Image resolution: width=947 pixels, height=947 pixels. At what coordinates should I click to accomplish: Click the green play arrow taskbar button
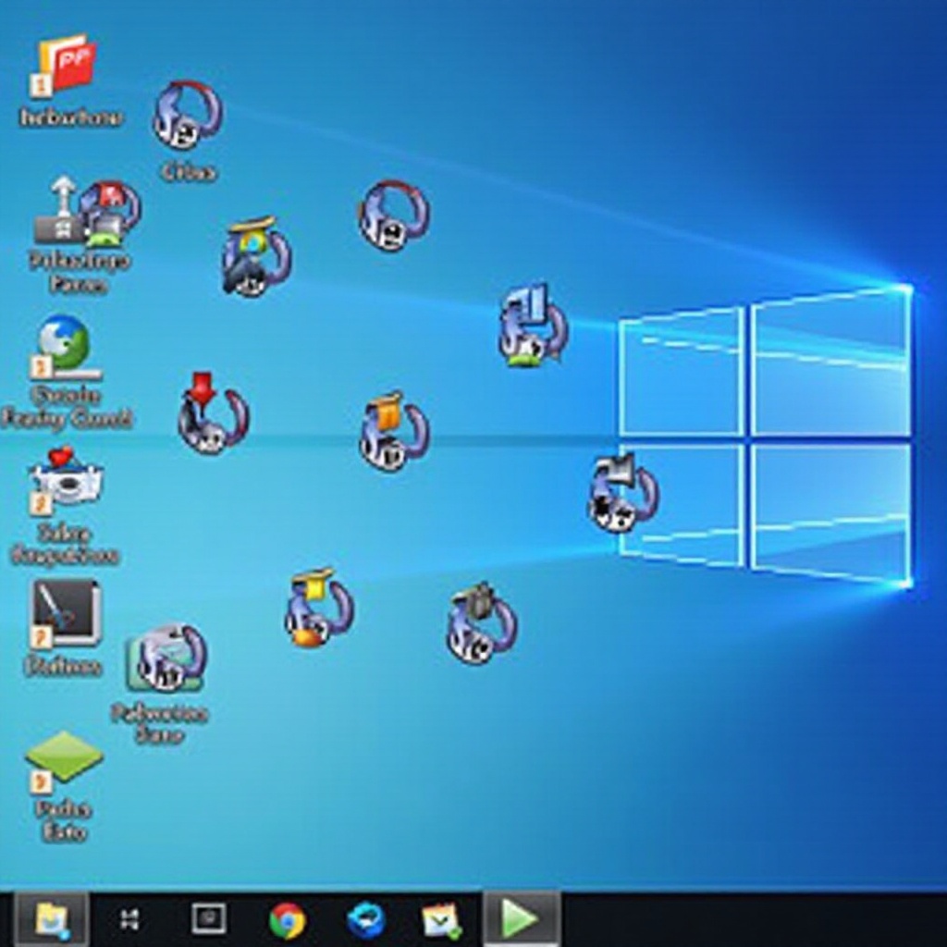521,918
